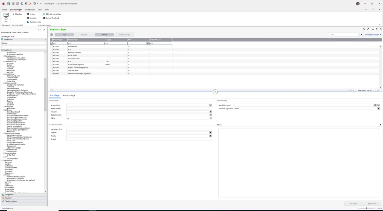Viewport: 383px width, 211px height.
Task: Click the Speichern button
Action: click(372, 203)
